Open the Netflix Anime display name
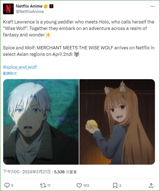This screenshot has height=191, width=160. pos(29,6)
